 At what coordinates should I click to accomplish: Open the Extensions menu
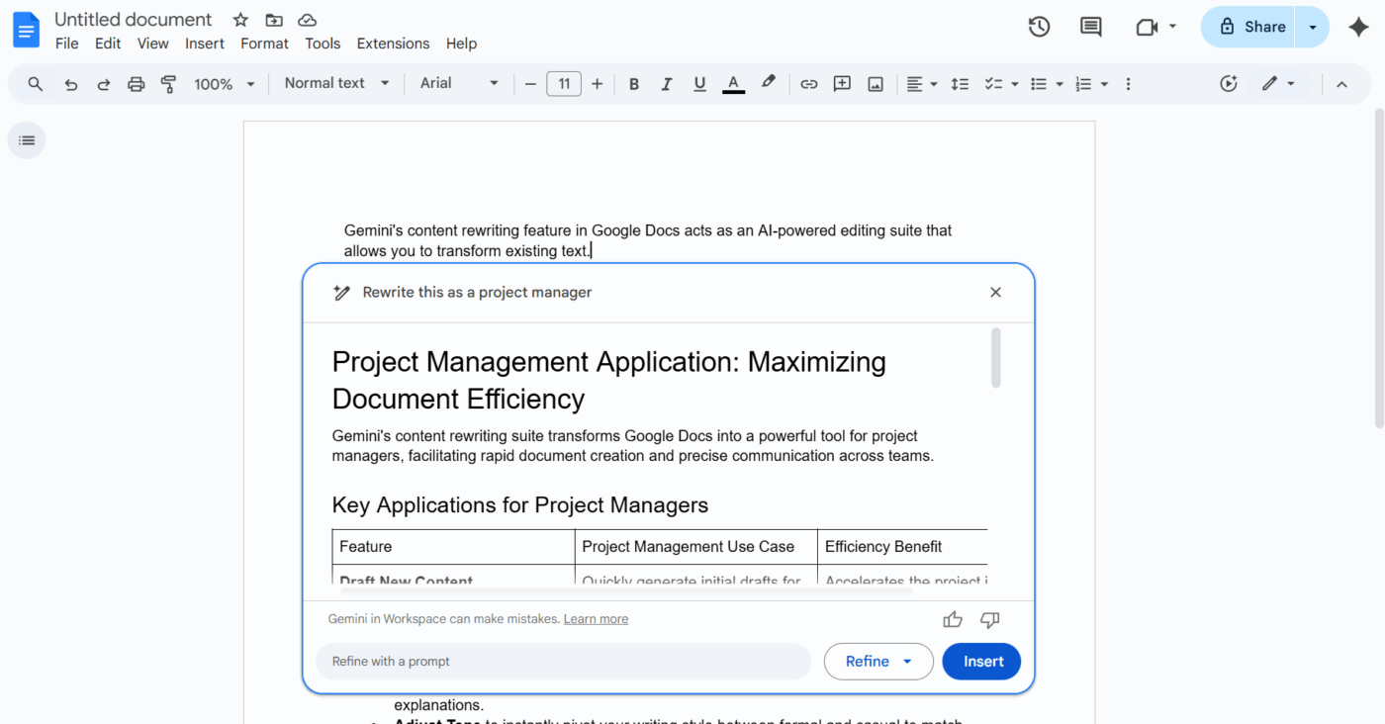click(x=393, y=44)
